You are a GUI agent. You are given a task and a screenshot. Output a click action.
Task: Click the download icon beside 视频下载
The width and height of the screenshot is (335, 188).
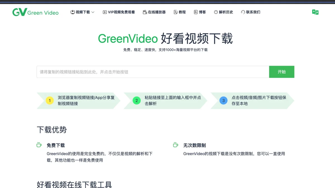point(73,12)
